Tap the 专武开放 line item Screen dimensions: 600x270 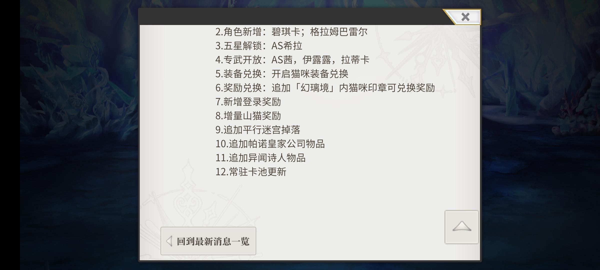tap(292, 60)
